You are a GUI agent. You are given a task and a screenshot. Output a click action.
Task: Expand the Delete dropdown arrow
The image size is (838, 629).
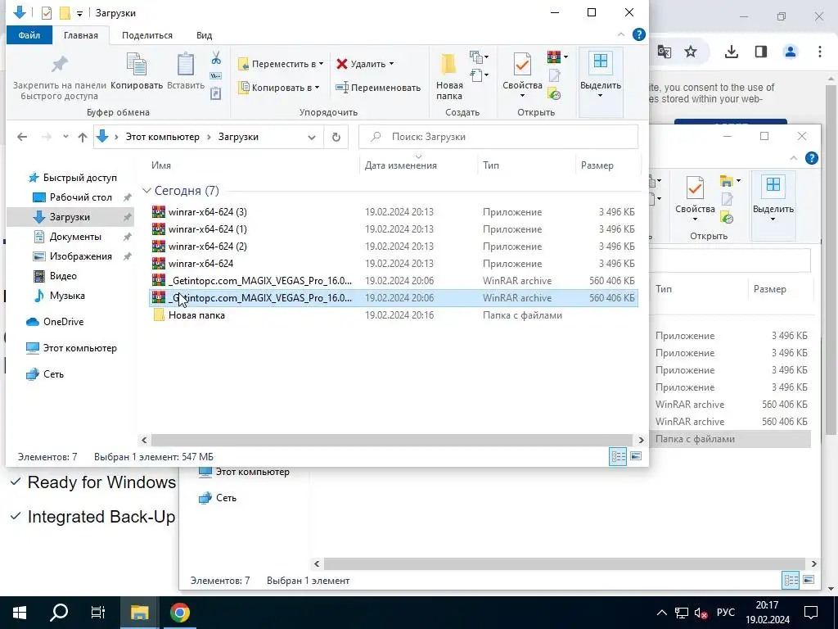[x=391, y=64]
